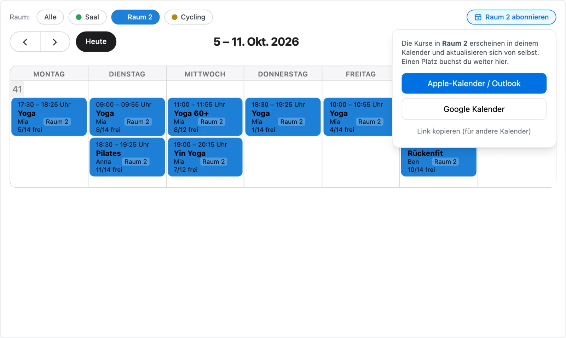This screenshot has height=338, width=566.
Task: Click the DONNERSTAG column header
Action: coord(283,74)
